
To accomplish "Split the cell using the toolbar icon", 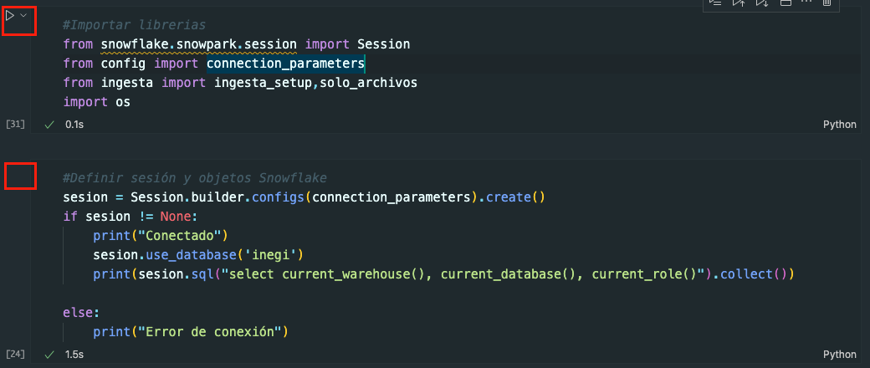I will [x=785, y=3].
